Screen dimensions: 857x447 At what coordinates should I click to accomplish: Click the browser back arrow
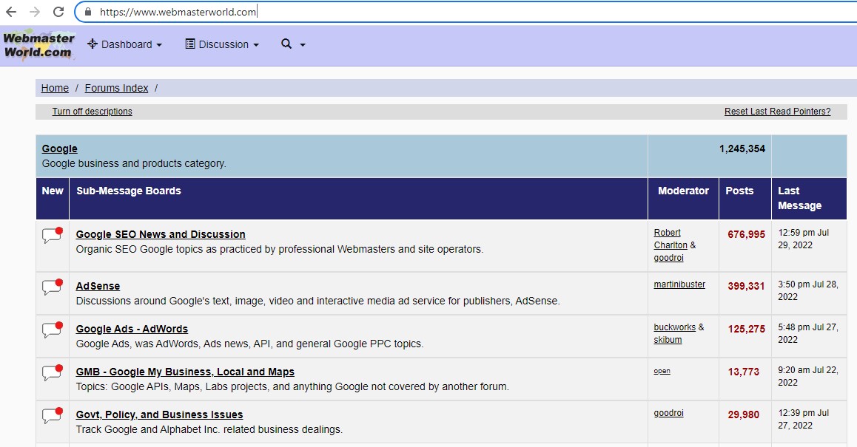point(11,12)
